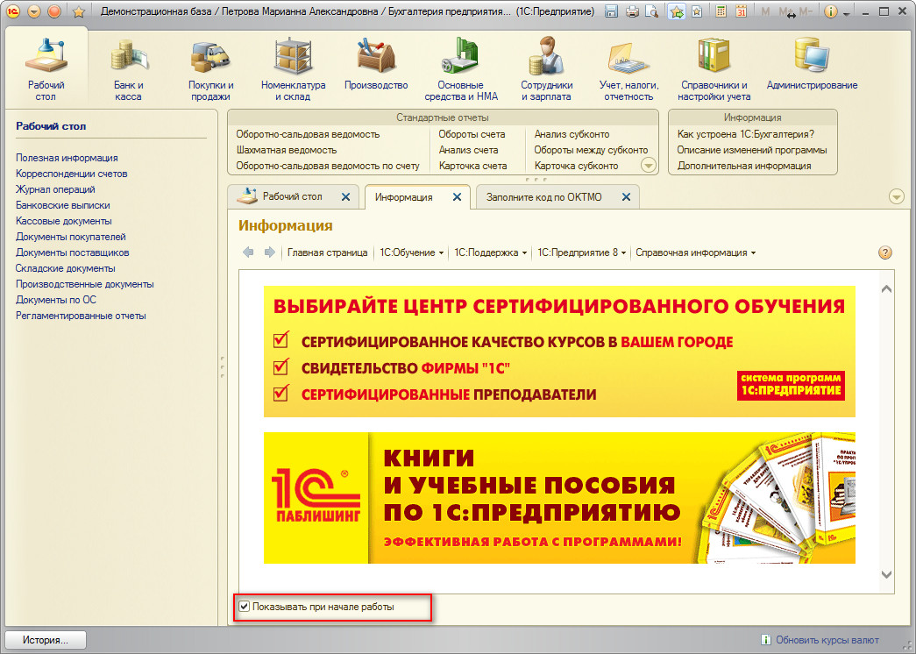The image size is (916, 654).
Task: Open the Покупки и продажи section
Action: pyautogui.click(x=211, y=68)
